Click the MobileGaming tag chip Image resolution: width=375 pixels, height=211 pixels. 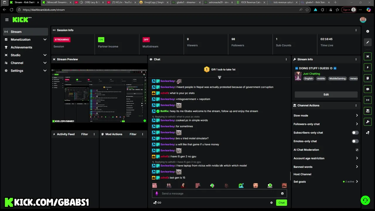point(337,79)
